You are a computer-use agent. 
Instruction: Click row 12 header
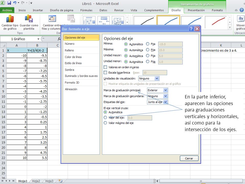pyautogui.click(x=3, y=107)
